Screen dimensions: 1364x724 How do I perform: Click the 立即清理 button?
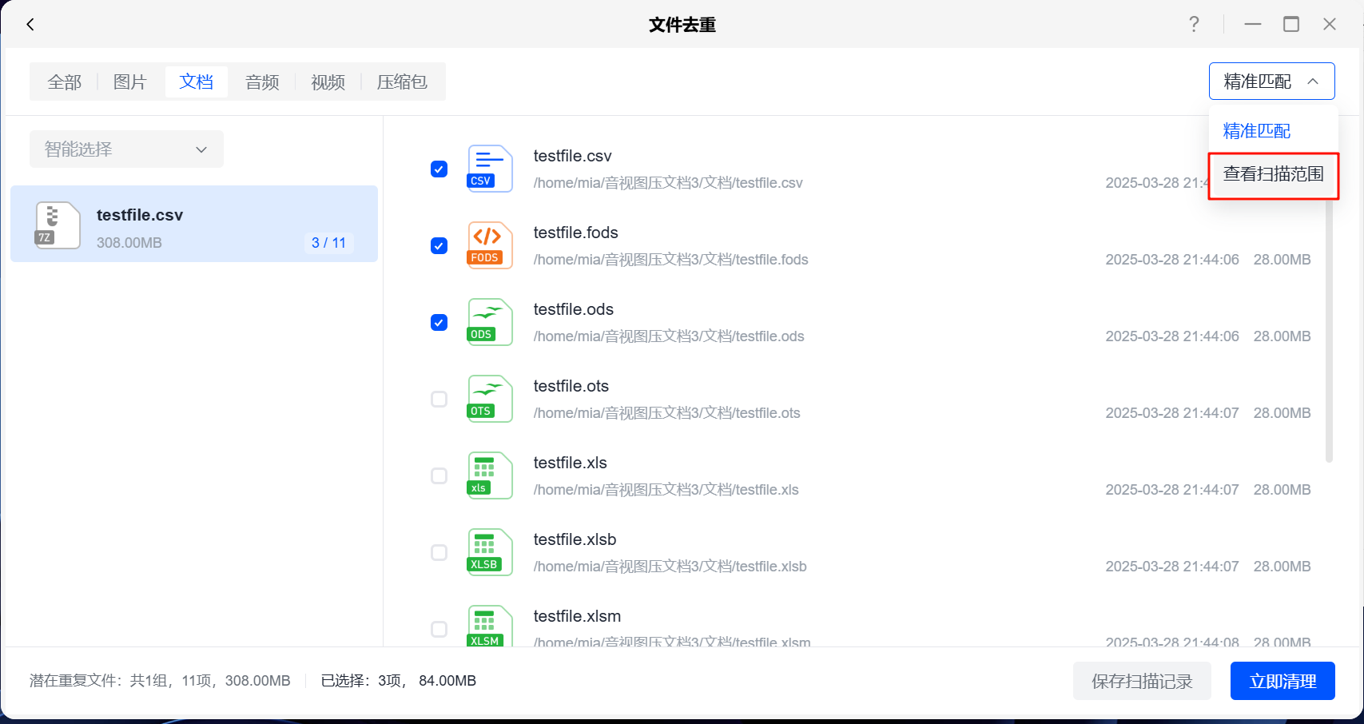pyautogui.click(x=1282, y=681)
